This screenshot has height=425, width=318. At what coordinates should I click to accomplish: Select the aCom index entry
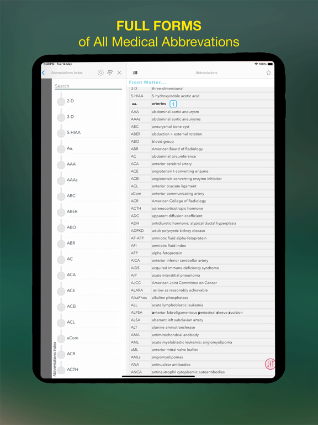point(72,338)
